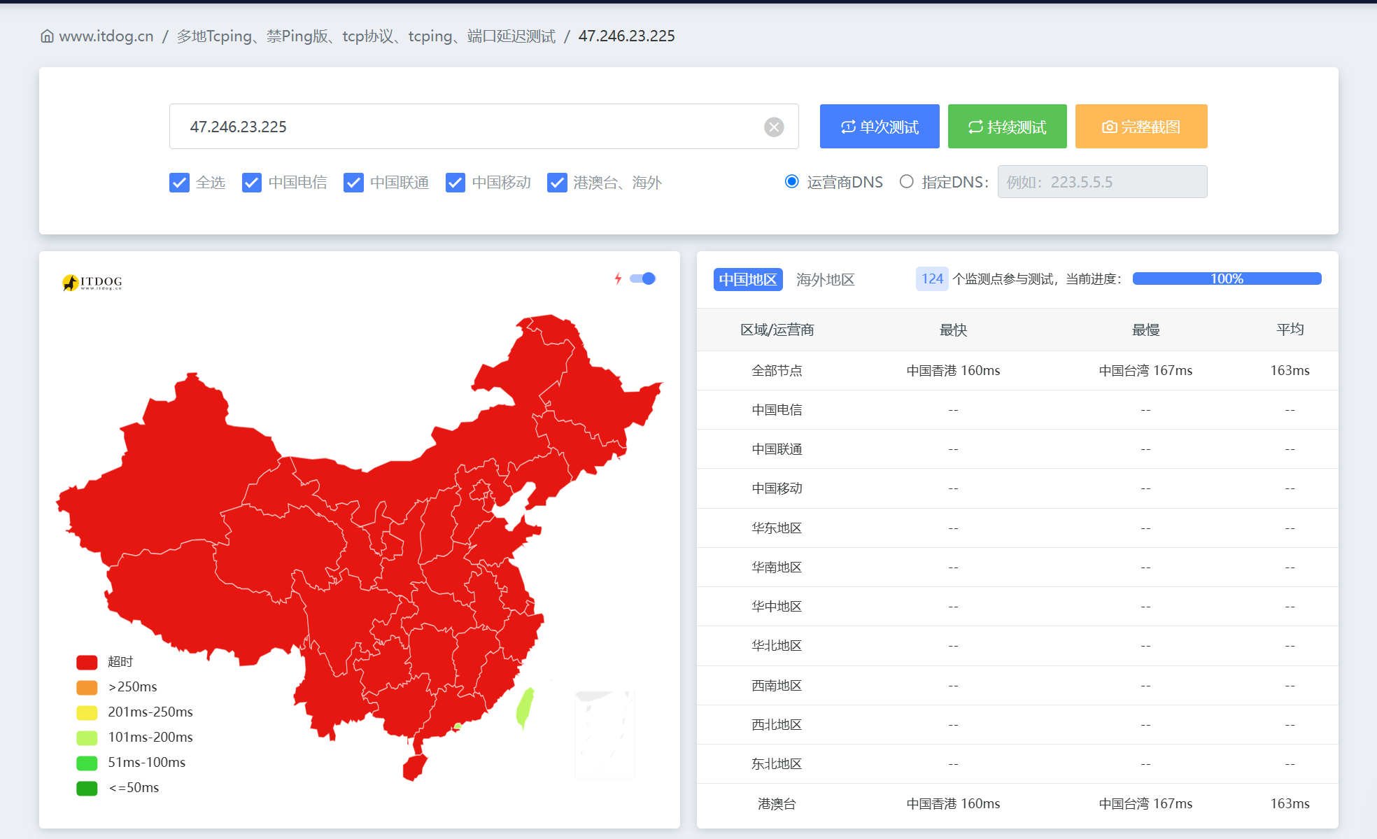The height and width of the screenshot is (839, 1377).
Task: Click the IP address input field
Action: 483,127
